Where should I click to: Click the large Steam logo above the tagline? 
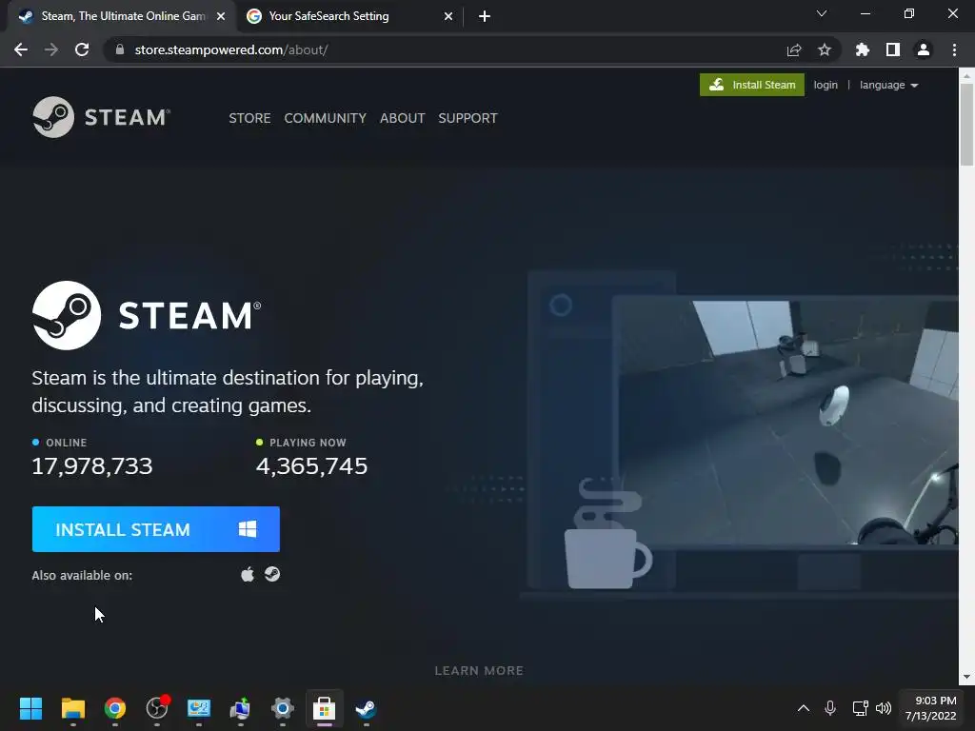tap(147, 315)
